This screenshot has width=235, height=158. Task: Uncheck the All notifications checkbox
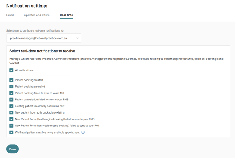[x=11, y=70]
